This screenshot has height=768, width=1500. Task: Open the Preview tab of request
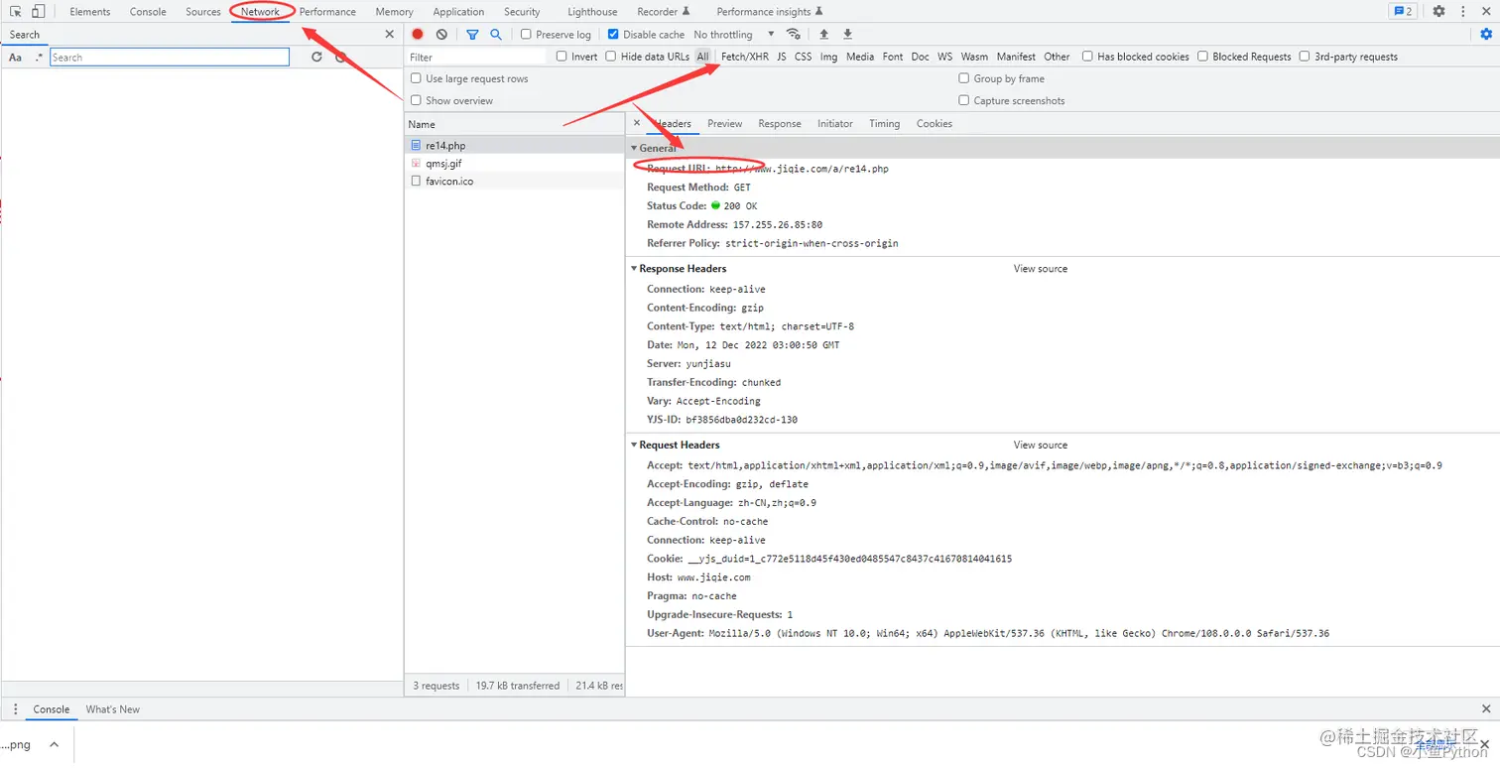pyautogui.click(x=724, y=123)
